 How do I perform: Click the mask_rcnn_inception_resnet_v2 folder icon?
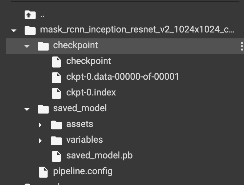pyautogui.click(x=30, y=30)
